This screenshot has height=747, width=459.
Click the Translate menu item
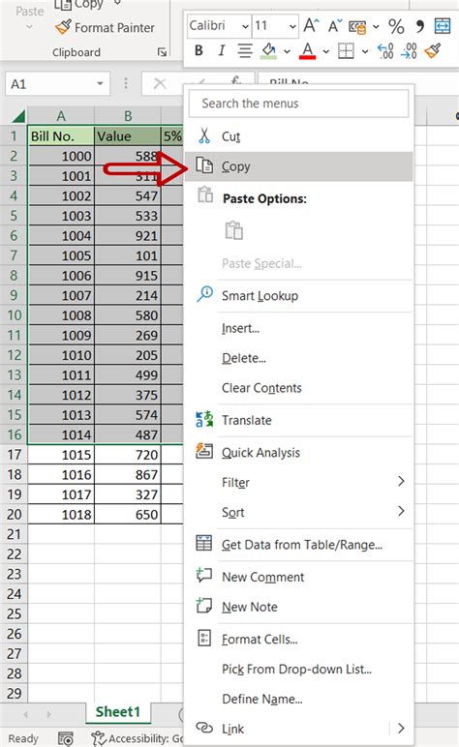click(298, 420)
